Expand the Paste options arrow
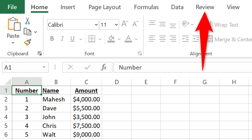 (x=13, y=43)
